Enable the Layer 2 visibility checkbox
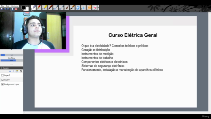The height and width of the screenshot is (119, 211). [x=2, y=75]
